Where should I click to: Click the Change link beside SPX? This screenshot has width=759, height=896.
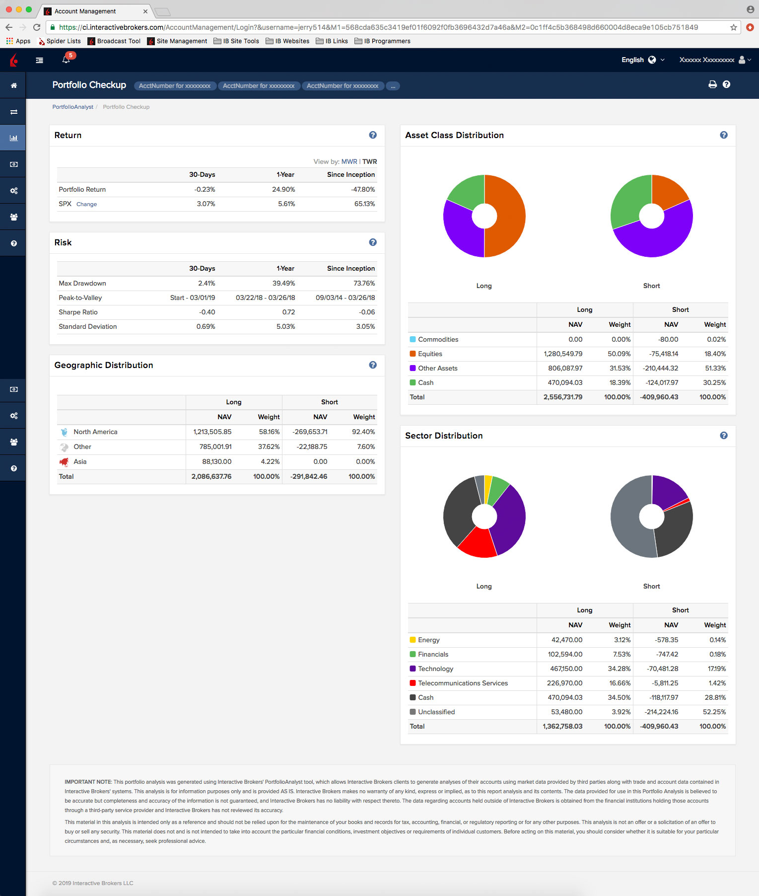pyautogui.click(x=86, y=204)
